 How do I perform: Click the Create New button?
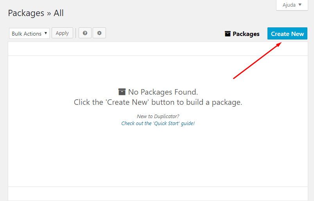287,34
